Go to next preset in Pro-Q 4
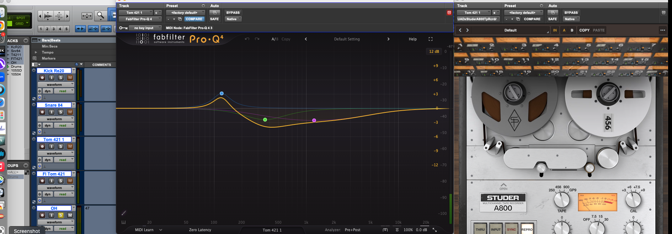Screen dimensions: 672x234 pyautogui.click(x=388, y=39)
